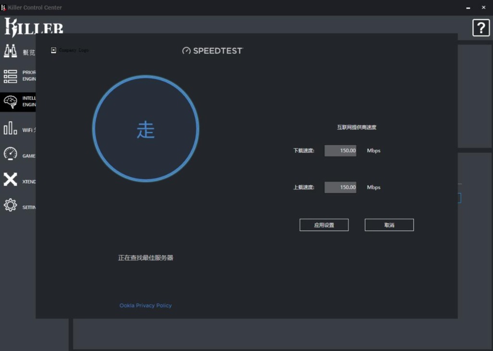Click the Killer logo in header
Image resolution: width=493 pixels, height=351 pixels.
tap(34, 27)
